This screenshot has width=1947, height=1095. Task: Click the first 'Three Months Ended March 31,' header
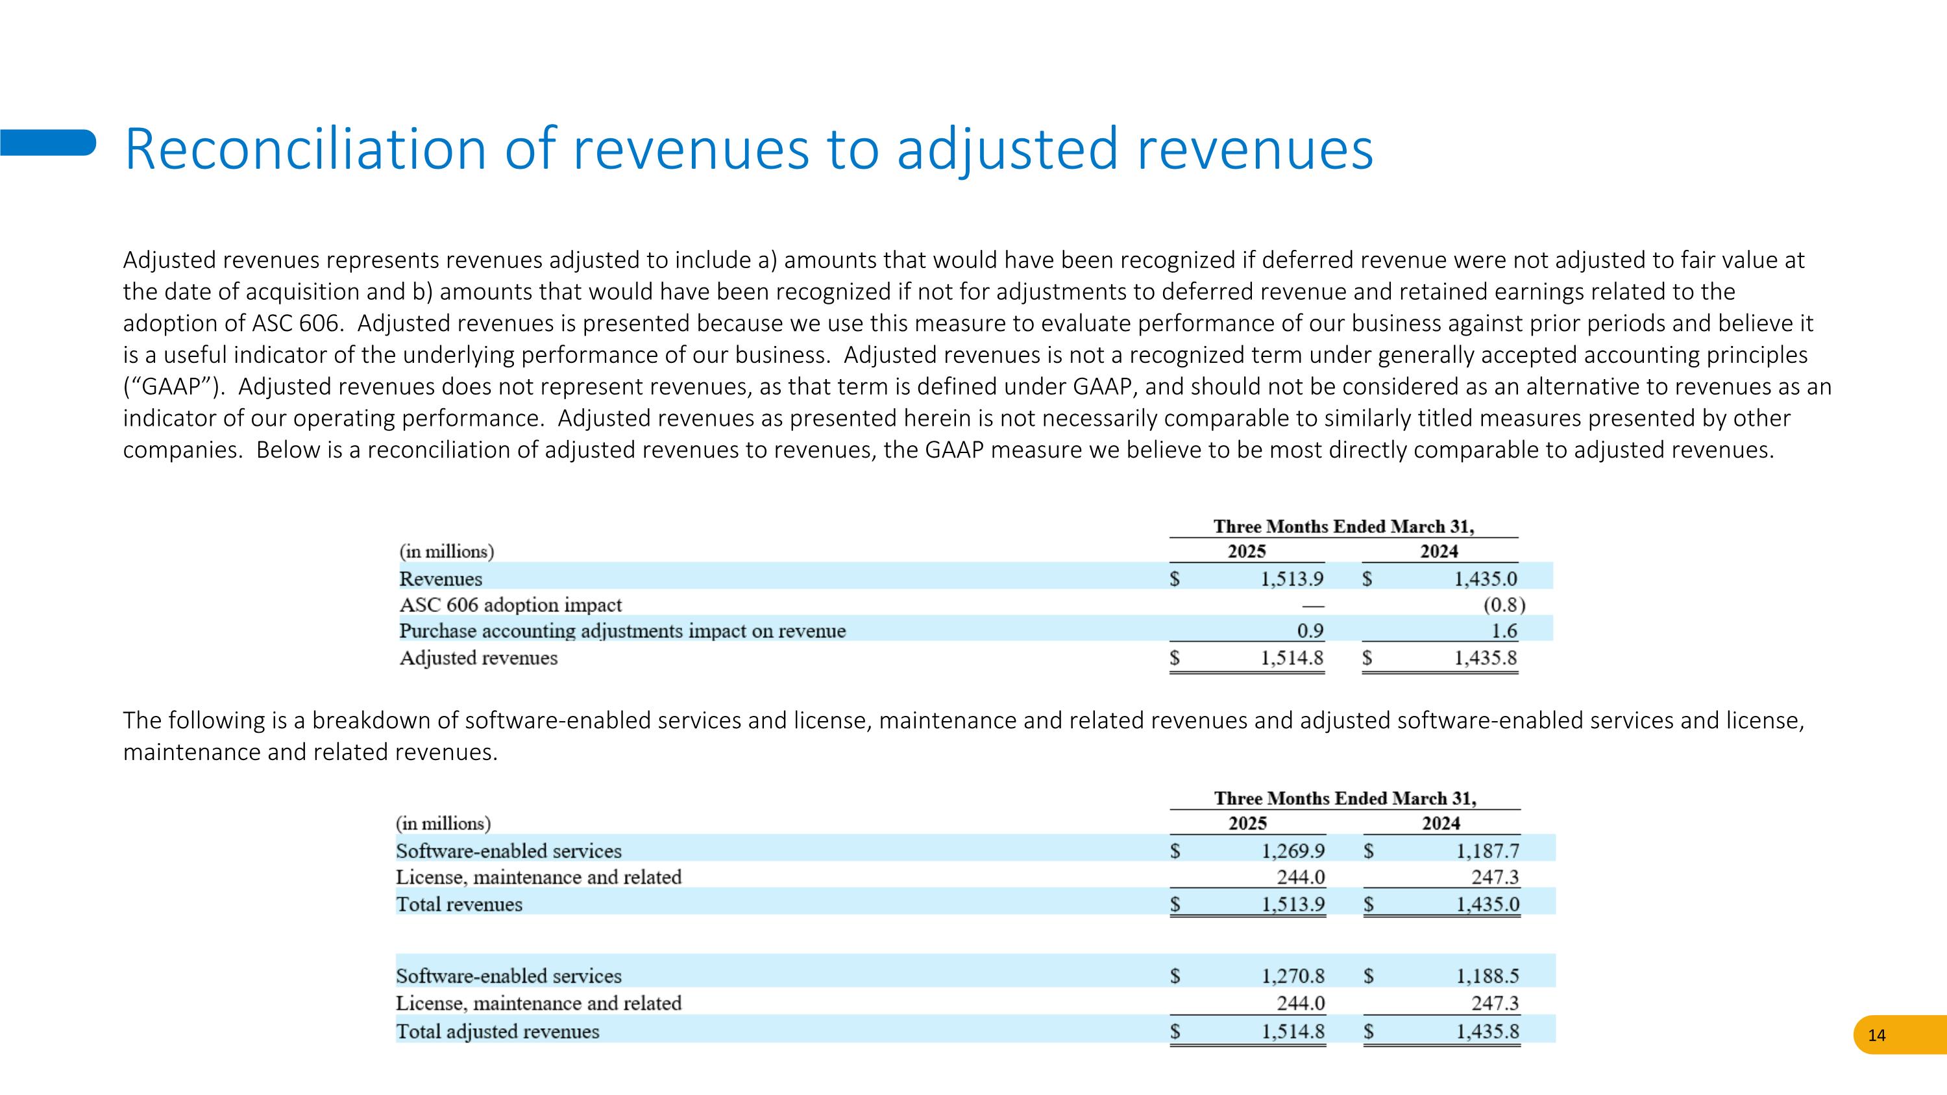pyautogui.click(x=1343, y=526)
